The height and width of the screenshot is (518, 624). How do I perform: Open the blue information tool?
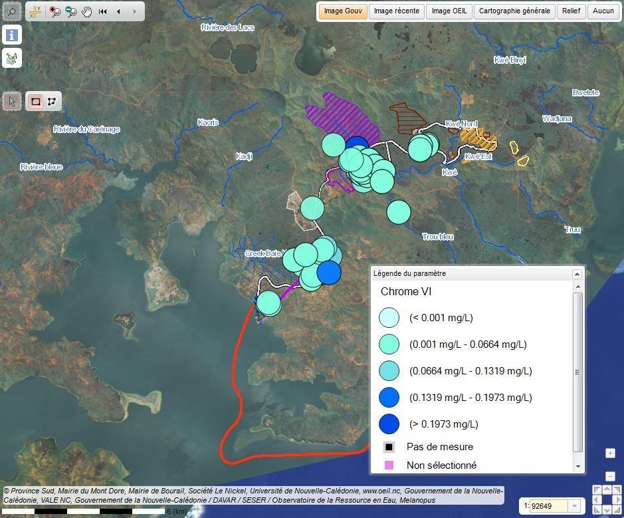coord(12,35)
